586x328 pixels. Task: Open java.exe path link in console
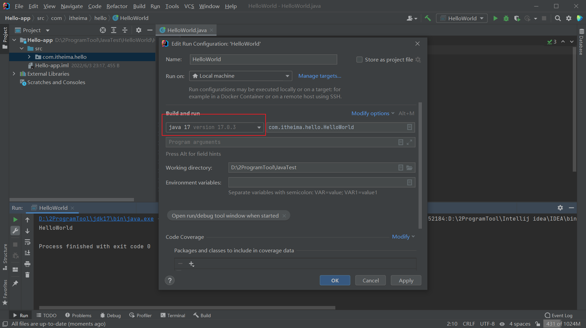96,219
